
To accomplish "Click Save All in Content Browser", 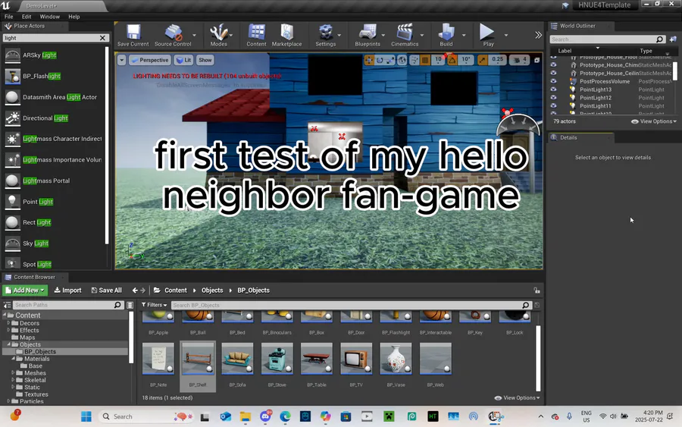I will point(107,290).
